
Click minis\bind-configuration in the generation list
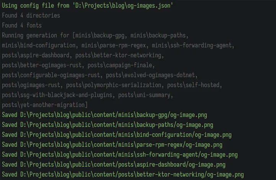click(39, 45)
